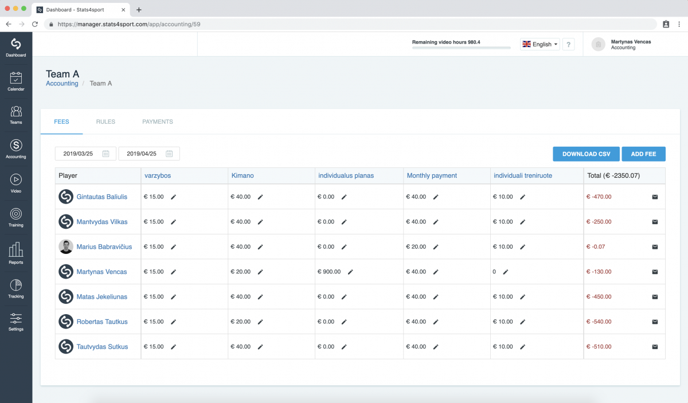Viewport: 688px width, 403px height.
Task: Edit Martynas Vencas individualus planas €900.00 pencil
Action: point(350,272)
